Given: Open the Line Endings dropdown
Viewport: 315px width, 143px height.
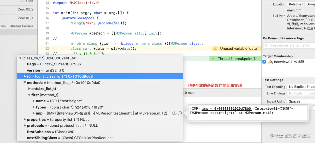Looking at the screenshot, I should (301, 93).
